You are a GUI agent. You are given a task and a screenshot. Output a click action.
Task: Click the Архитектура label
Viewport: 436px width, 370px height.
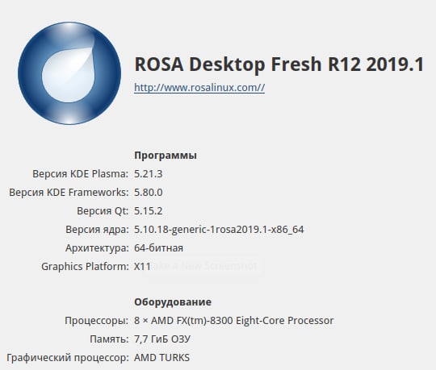pos(97,247)
